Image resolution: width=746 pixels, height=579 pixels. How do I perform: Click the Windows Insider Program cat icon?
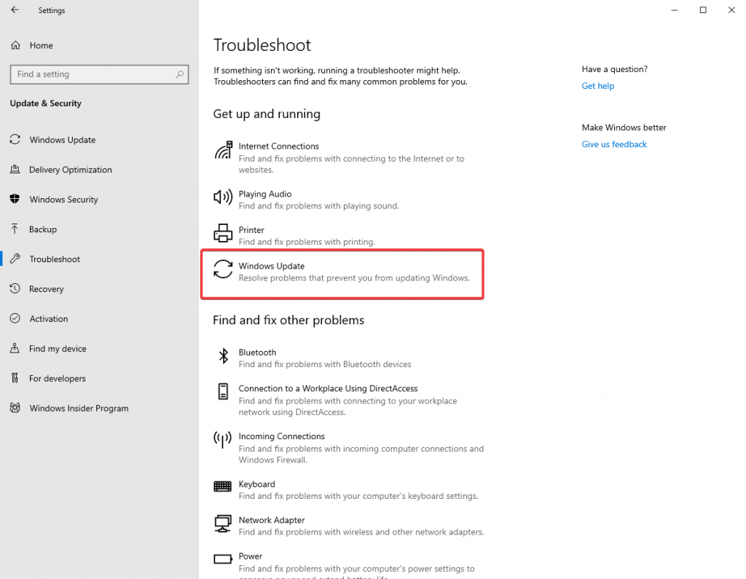(15, 408)
